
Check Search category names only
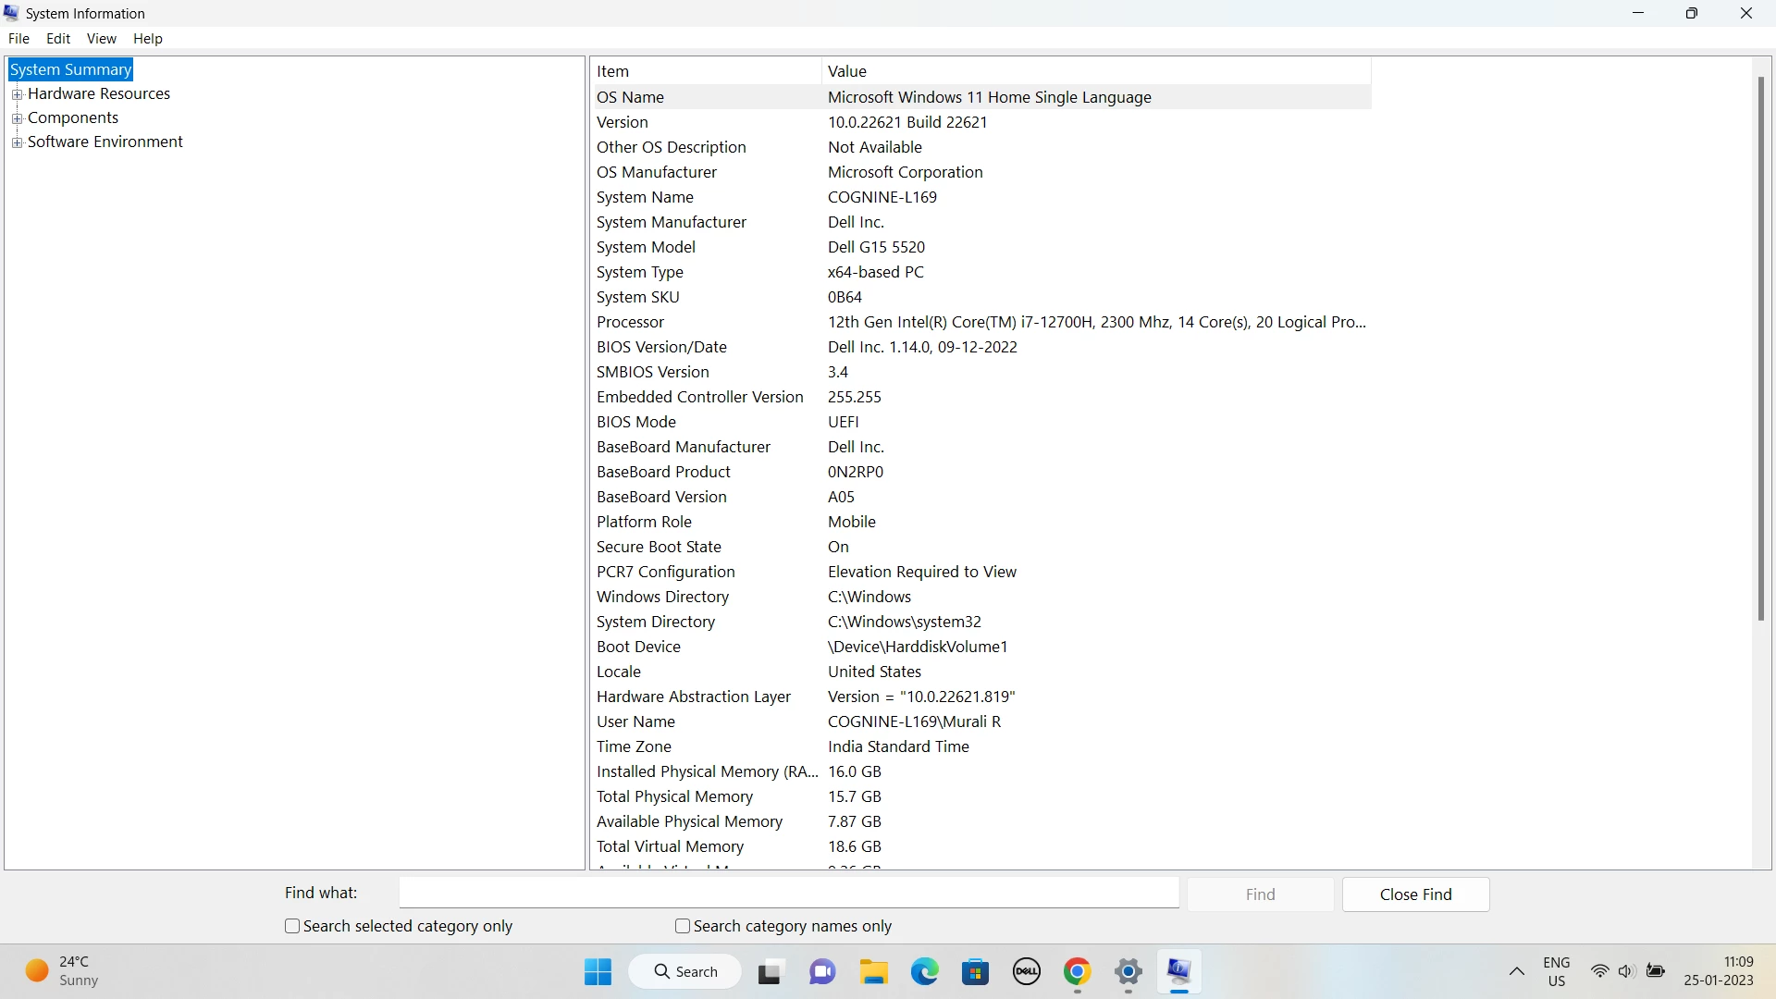click(x=683, y=926)
